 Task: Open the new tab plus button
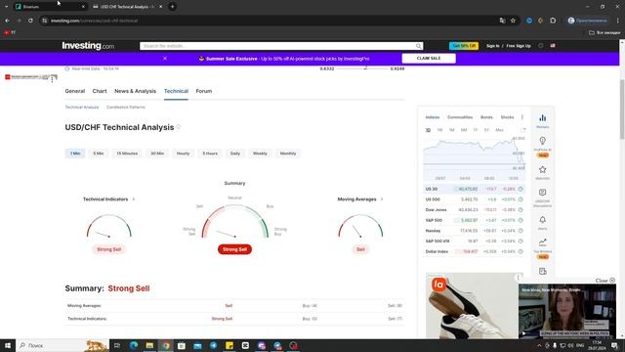pyautogui.click(x=172, y=7)
